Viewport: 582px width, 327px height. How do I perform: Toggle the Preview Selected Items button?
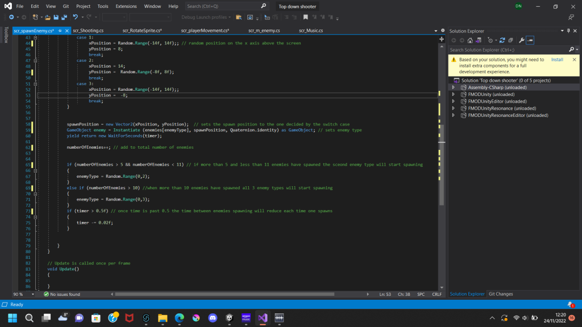(x=530, y=40)
